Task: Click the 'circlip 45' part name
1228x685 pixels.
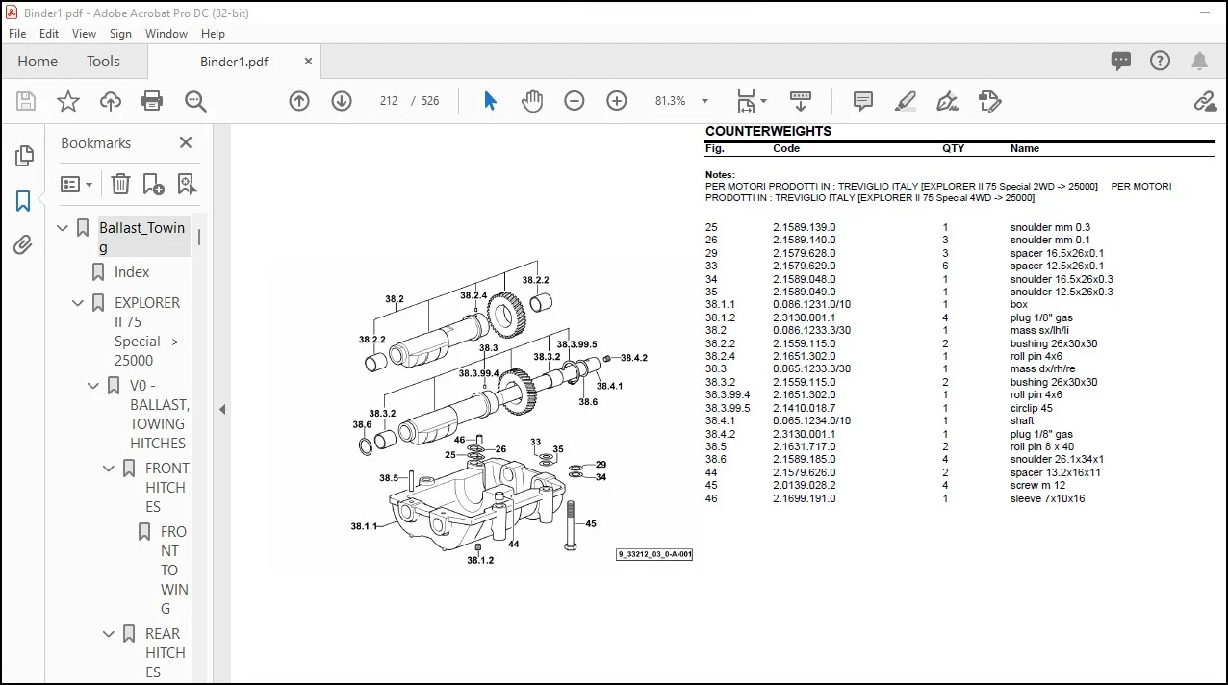Action: [1032, 408]
